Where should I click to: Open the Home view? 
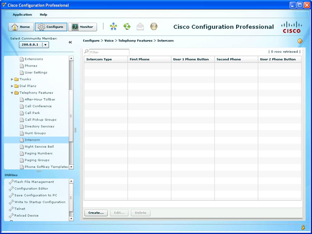coord(21,27)
